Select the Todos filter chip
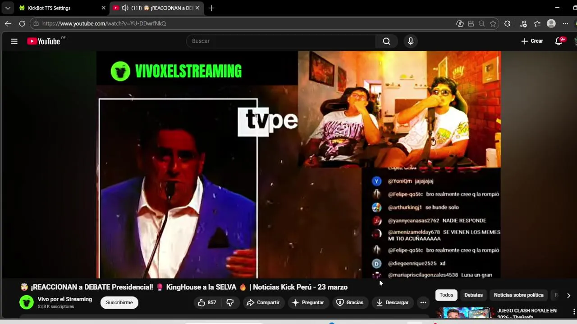This screenshot has width=577, height=324. click(446, 295)
